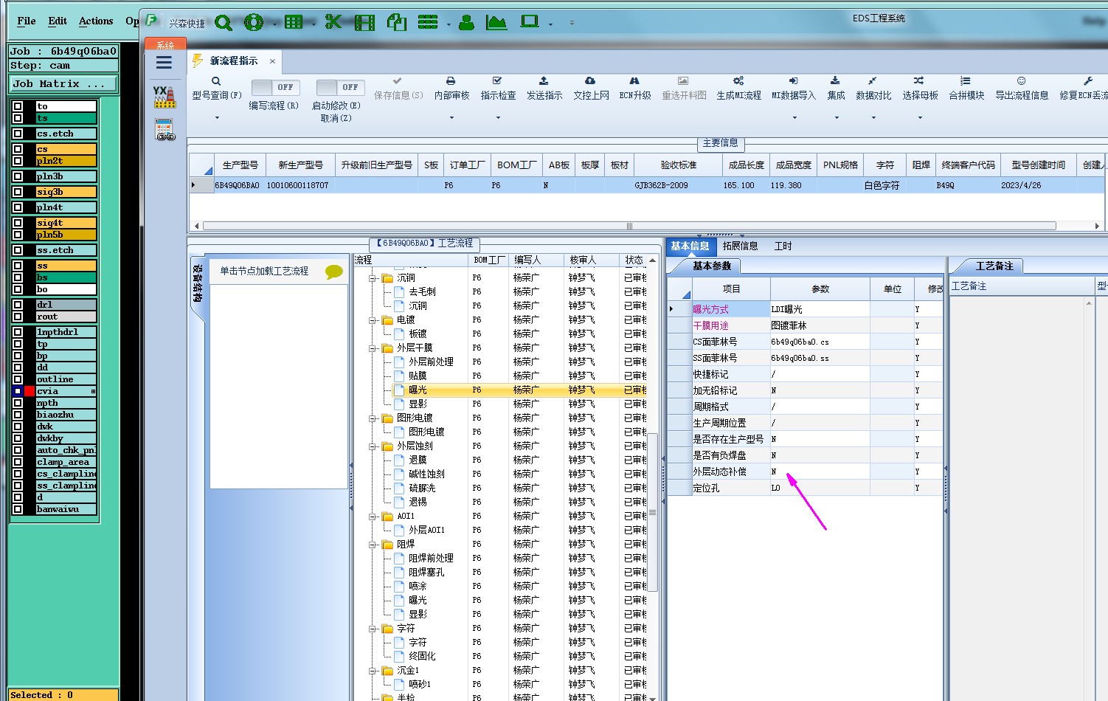This screenshot has height=701, width=1108.
Task: Open dropdown arrow under MI数据导入
Action: (794, 118)
